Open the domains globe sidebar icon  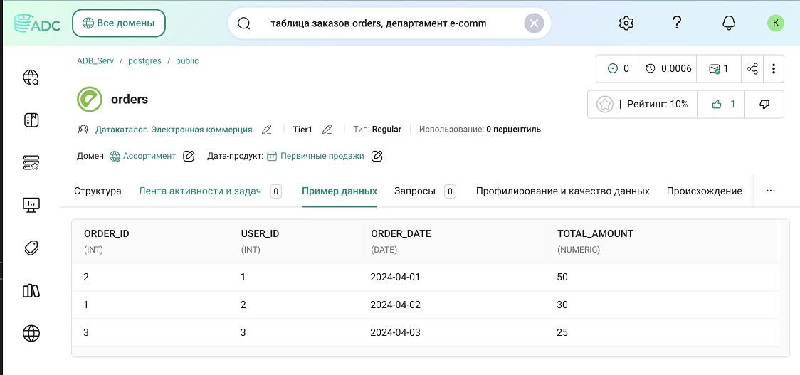[x=31, y=333]
